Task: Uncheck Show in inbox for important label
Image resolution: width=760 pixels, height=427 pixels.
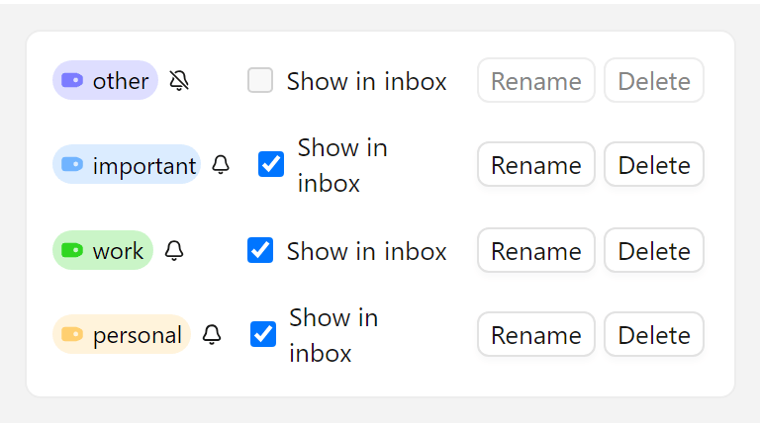Action: [271, 165]
